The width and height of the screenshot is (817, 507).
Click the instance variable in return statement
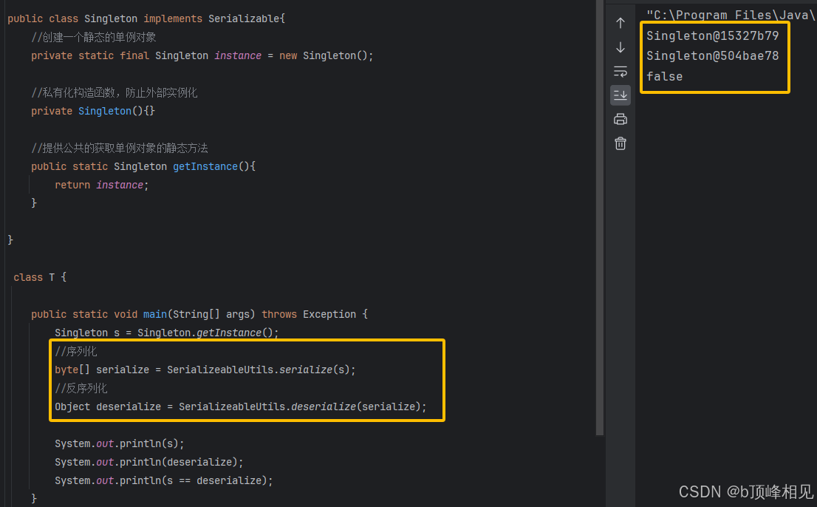120,185
